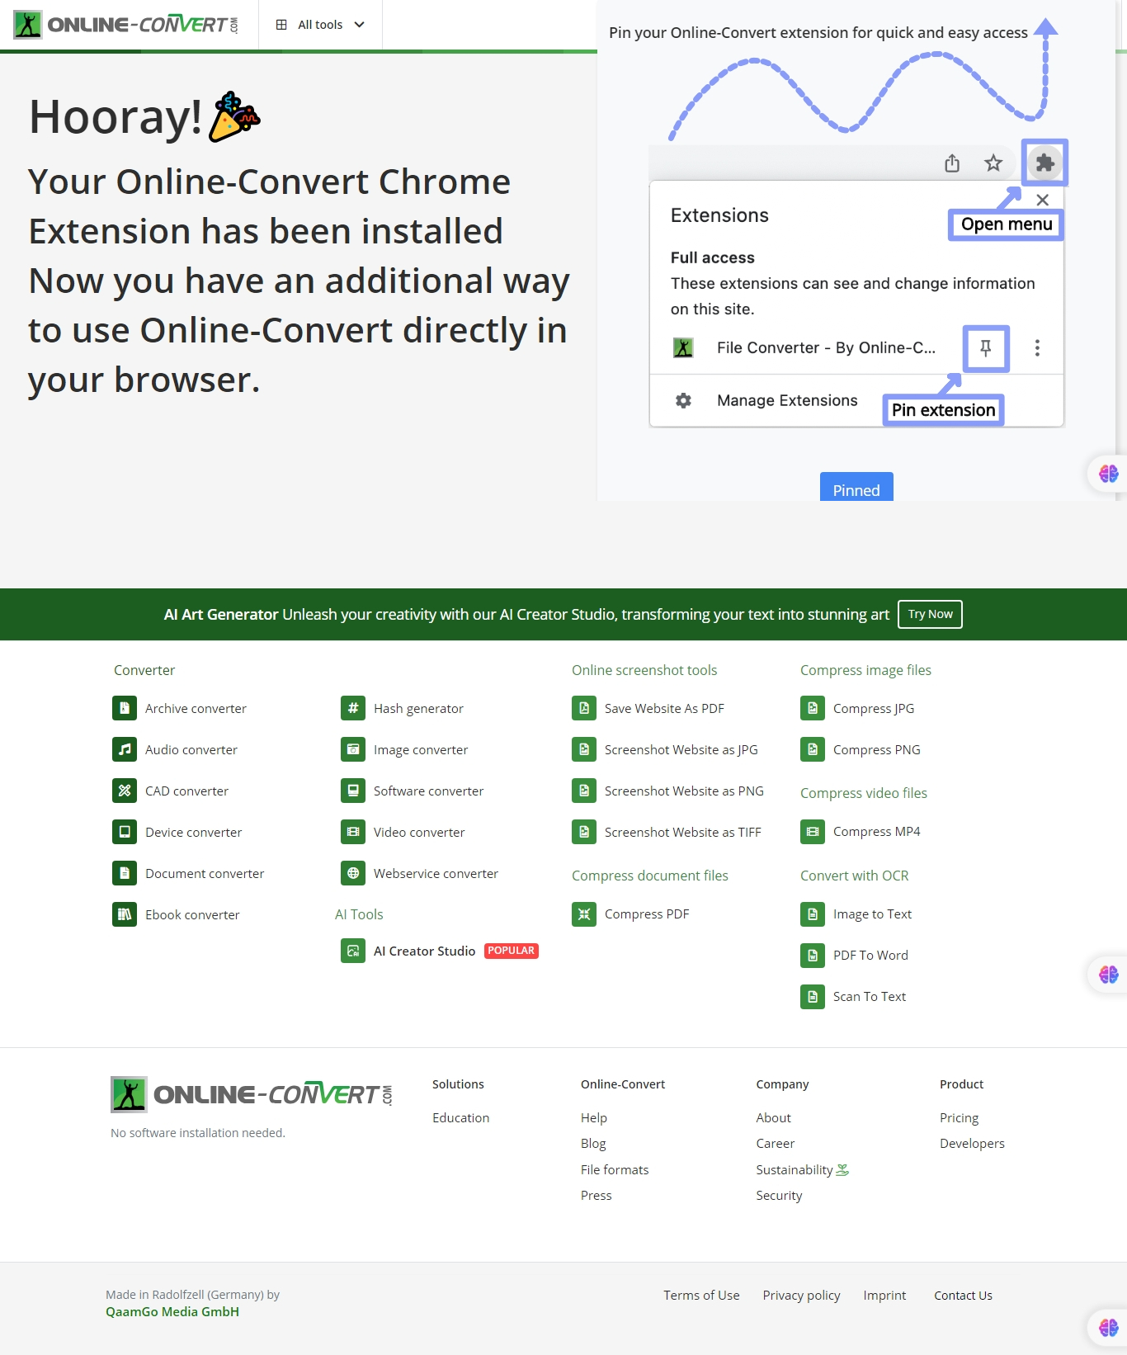Open the All tools dropdown

(x=320, y=25)
